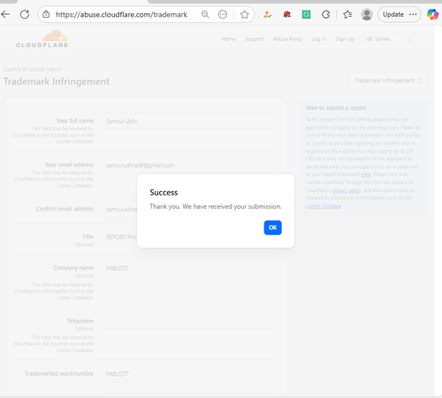
Task: Click the browser back arrow
Action: pyautogui.click(x=5, y=14)
